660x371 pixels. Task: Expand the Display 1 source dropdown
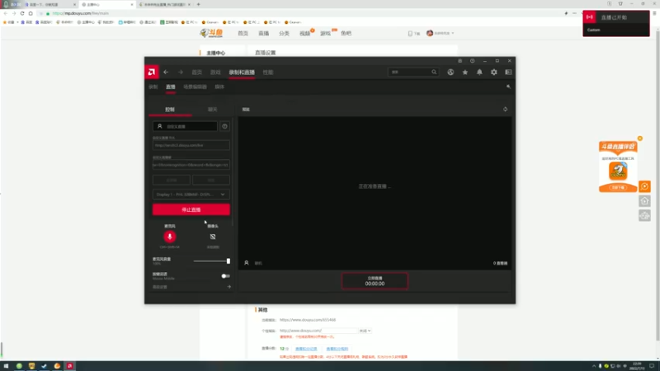(x=191, y=195)
